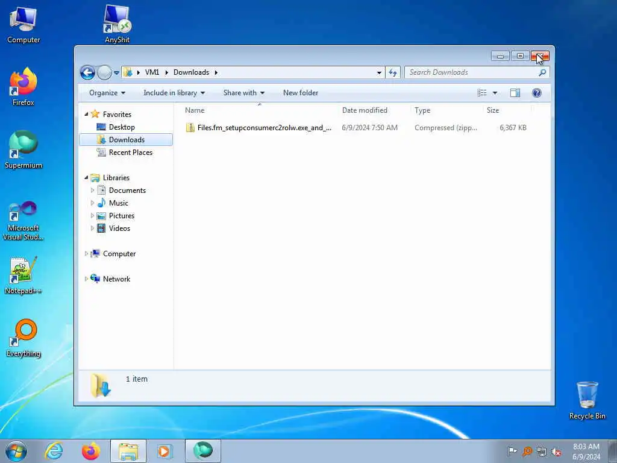
Task: Go back with the Explorer back arrow
Action: point(87,72)
